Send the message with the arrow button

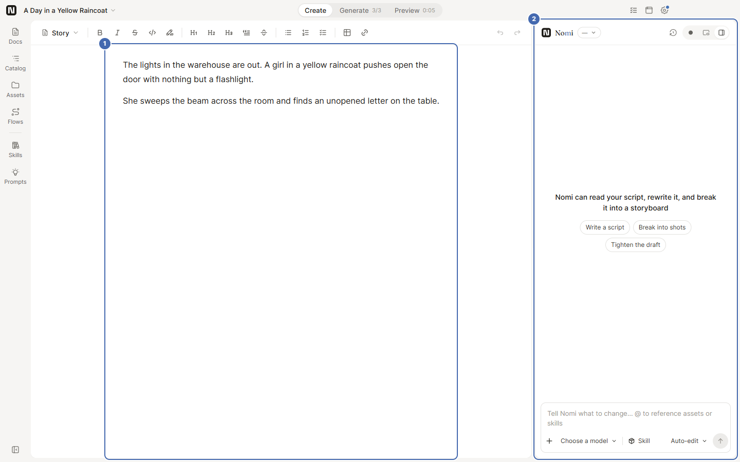pos(720,441)
